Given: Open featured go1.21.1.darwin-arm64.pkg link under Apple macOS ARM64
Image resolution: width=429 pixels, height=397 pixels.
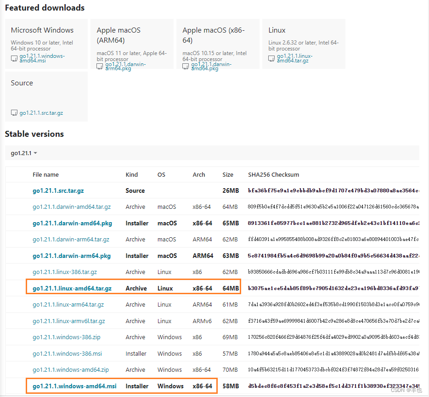Looking at the screenshot, I should (x=125, y=66).
